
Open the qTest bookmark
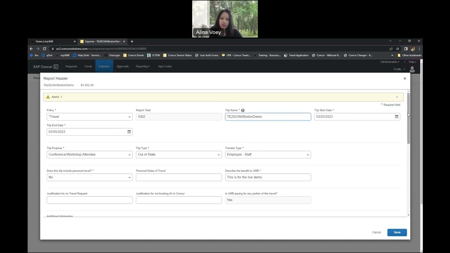click(47, 55)
